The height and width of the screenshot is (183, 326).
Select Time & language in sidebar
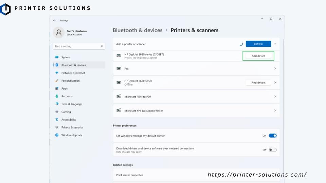click(x=72, y=104)
